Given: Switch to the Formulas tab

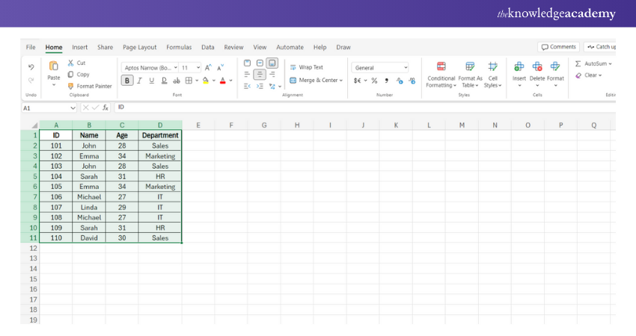Looking at the screenshot, I should 179,47.
